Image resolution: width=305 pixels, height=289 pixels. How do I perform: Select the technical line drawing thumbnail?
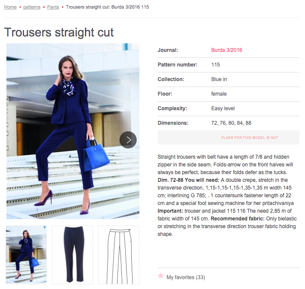119,255
